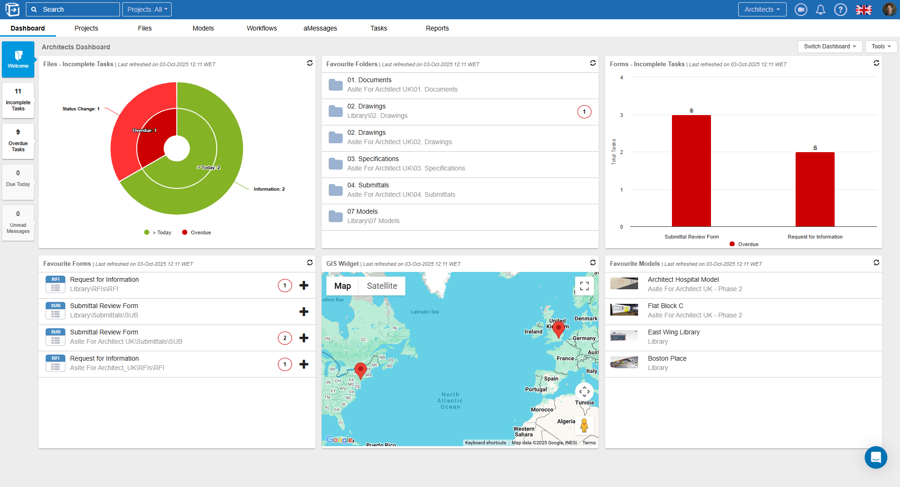Go to the Workflows tab
900x487 pixels.
(x=261, y=28)
